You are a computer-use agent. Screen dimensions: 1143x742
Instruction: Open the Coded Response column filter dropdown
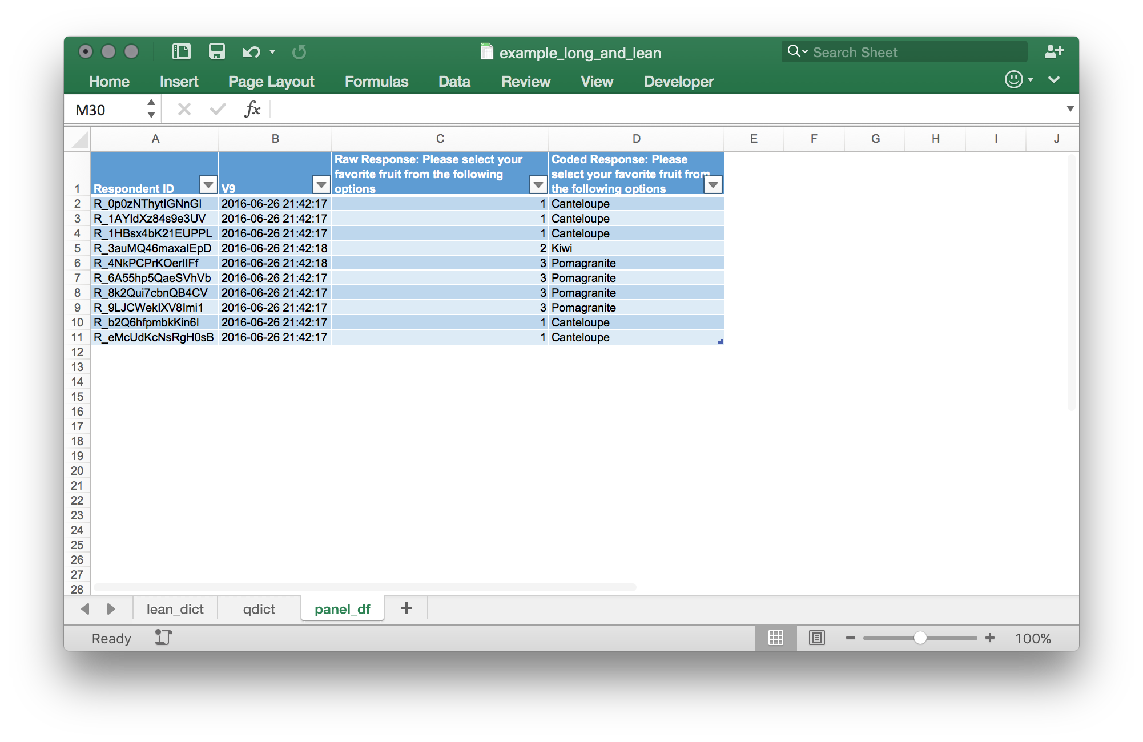click(713, 184)
